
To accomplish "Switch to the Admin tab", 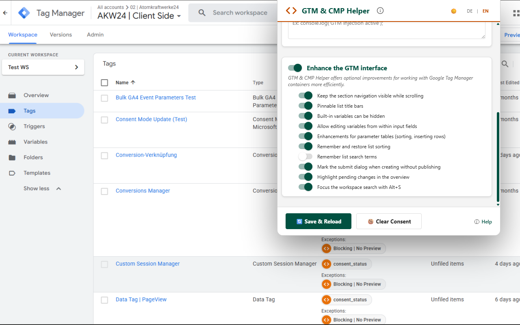I will [95, 35].
